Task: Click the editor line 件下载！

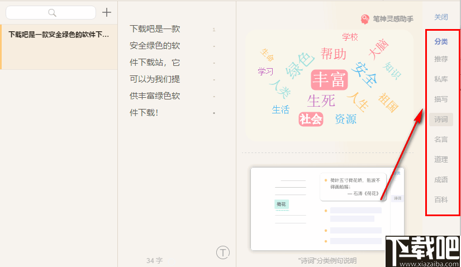Action: point(144,113)
